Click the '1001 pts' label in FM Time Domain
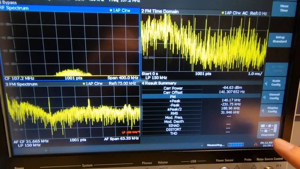The height and width of the screenshot is (169, 300). pos(203,74)
